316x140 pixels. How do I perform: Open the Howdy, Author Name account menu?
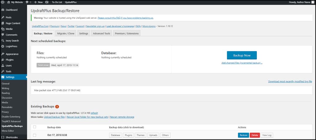[301, 2]
